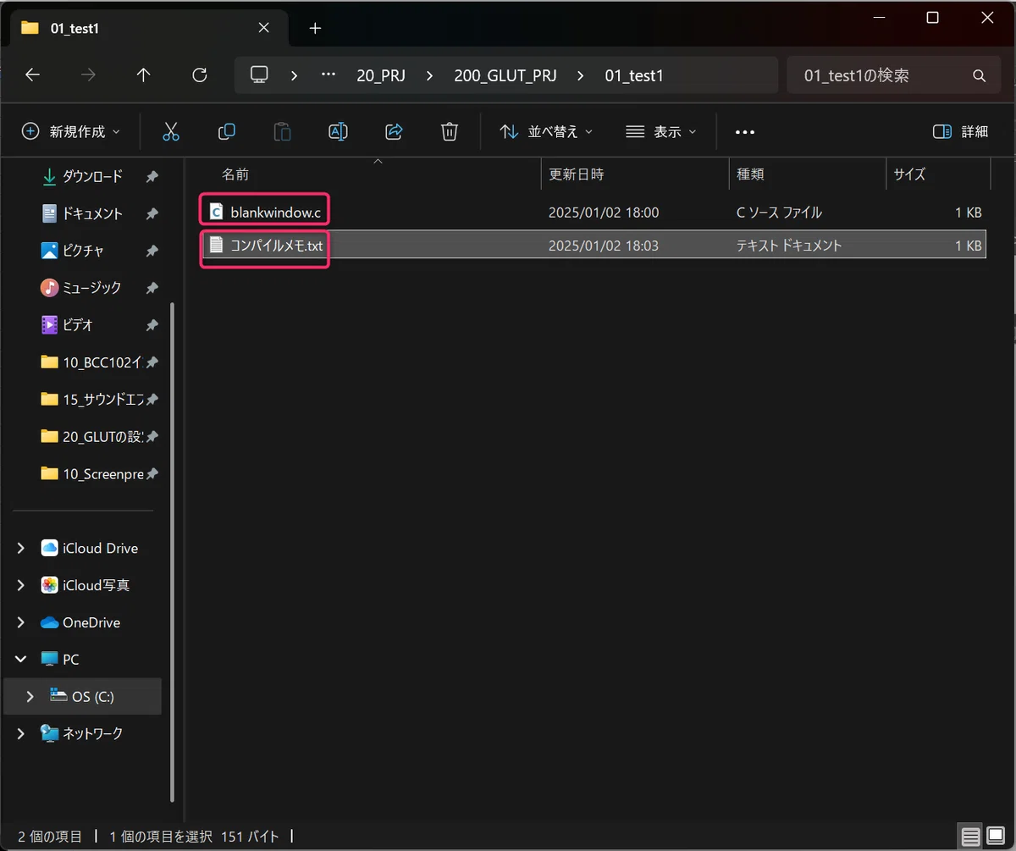Click the blankwindow.c file icon
Viewport: 1016px width, 851px height.
click(x=217, y=212)
